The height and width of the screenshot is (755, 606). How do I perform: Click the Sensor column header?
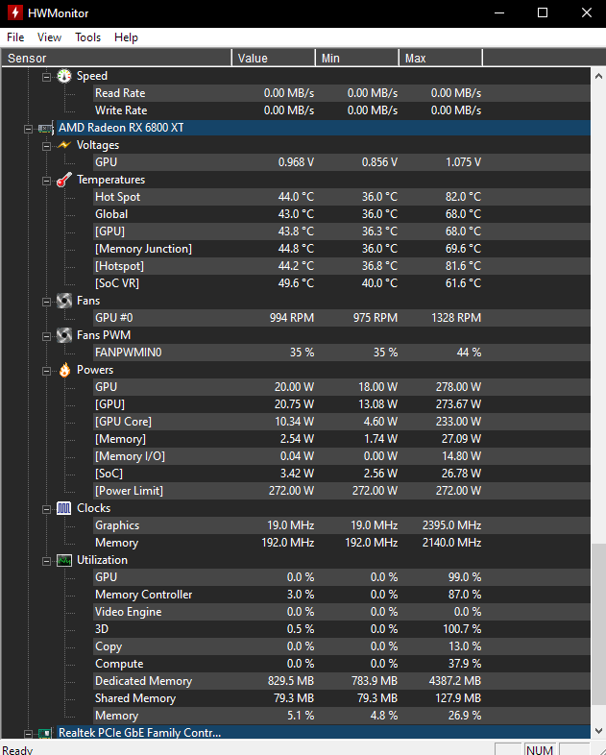coord(115,59)
